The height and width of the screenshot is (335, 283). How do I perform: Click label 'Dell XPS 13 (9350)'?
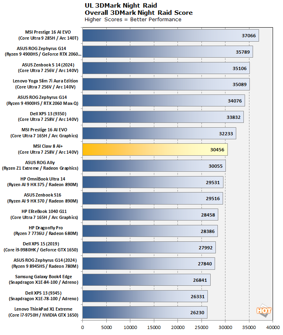pos(48,114)
